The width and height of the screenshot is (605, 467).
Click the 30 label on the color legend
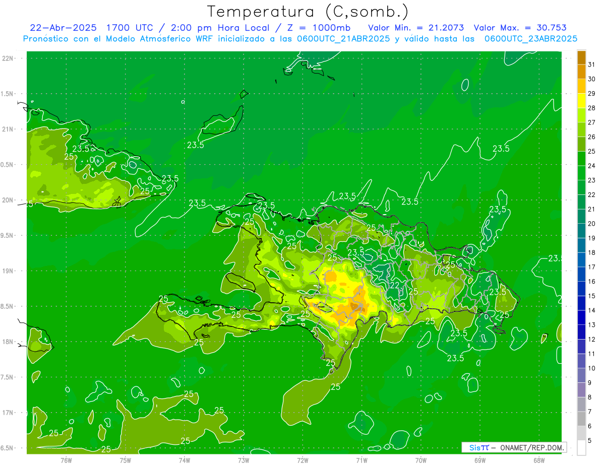click(x=591, y=79)
